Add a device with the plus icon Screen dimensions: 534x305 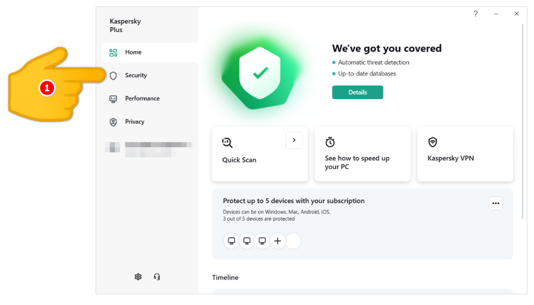[x=278, y=241]
